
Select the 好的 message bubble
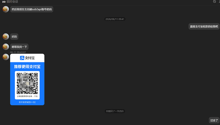coord(14,37)
